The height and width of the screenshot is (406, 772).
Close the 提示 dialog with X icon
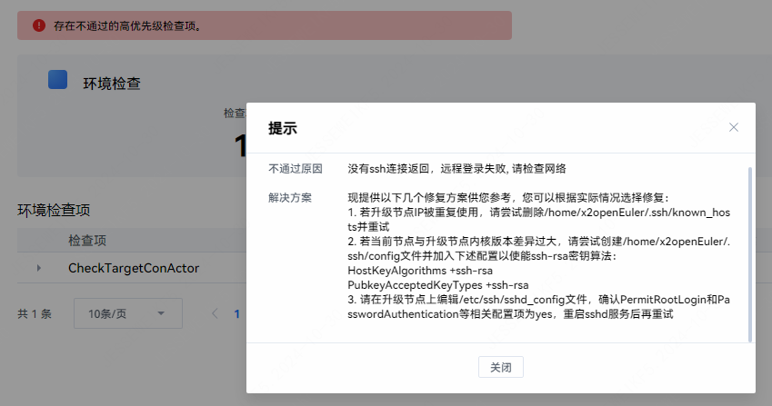click(734, 128)
